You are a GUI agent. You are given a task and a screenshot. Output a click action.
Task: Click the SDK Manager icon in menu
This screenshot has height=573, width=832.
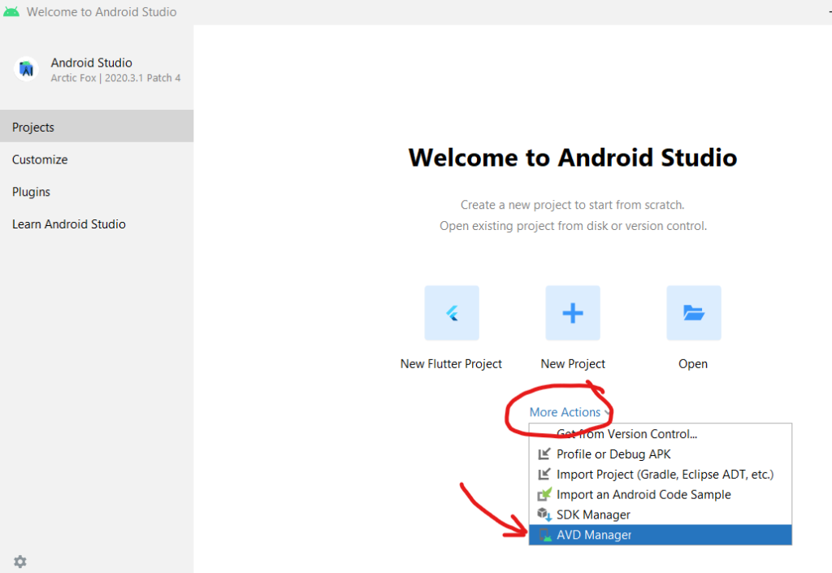pos(544,514)
